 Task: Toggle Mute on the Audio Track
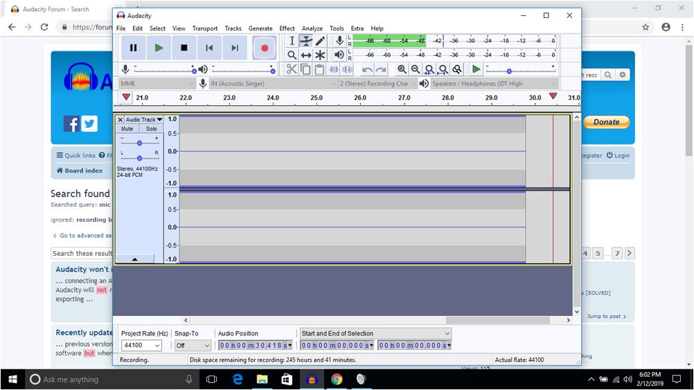[127, 129]
